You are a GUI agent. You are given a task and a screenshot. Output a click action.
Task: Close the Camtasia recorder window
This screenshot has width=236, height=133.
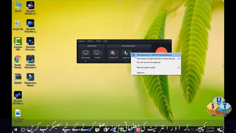(x=170, y=41)
